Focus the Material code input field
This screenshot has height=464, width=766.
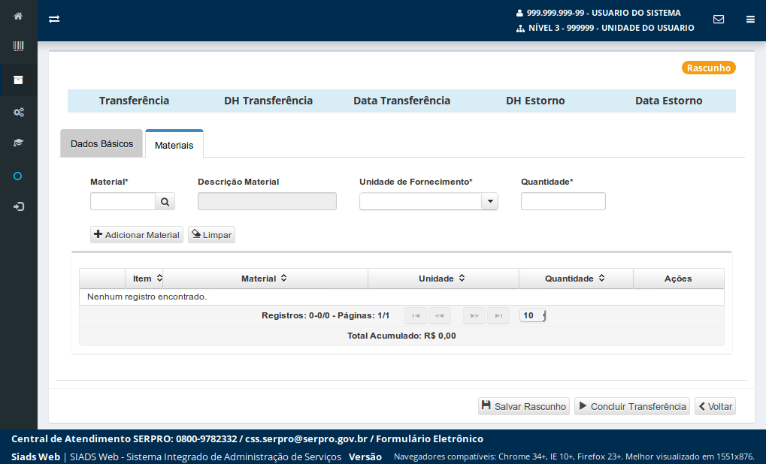click(x=123, y=201)
